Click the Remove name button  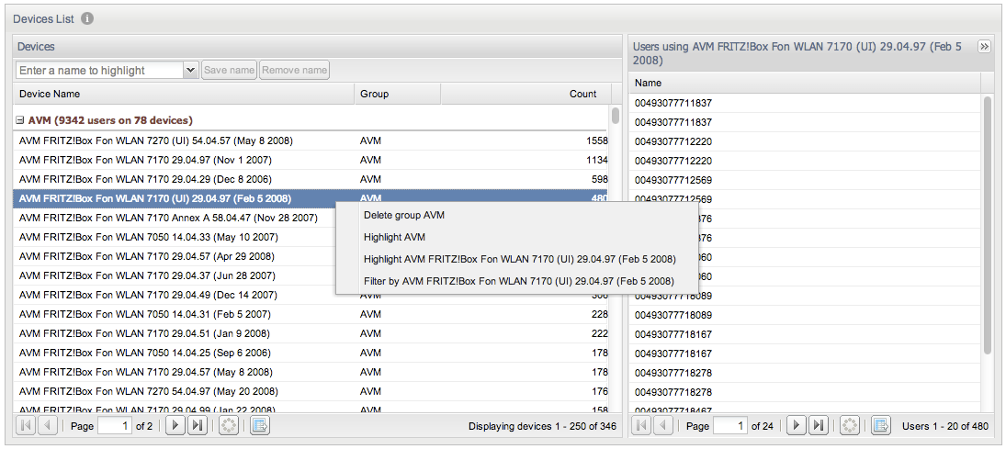pos(294,70)
